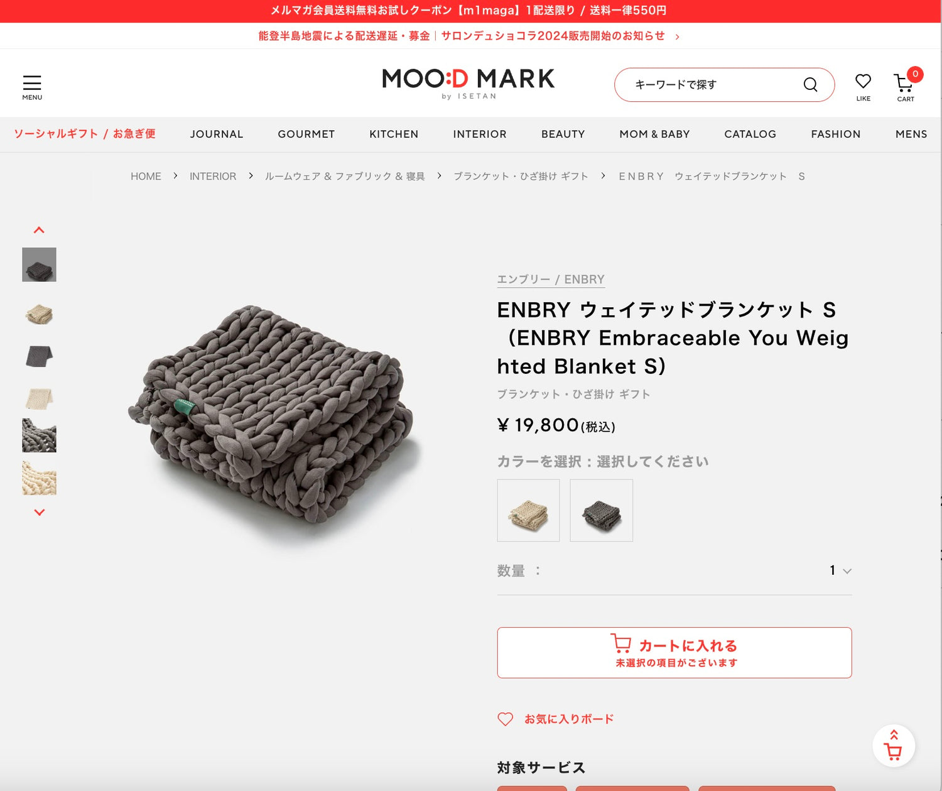Click the search magnifier icon

811,84
